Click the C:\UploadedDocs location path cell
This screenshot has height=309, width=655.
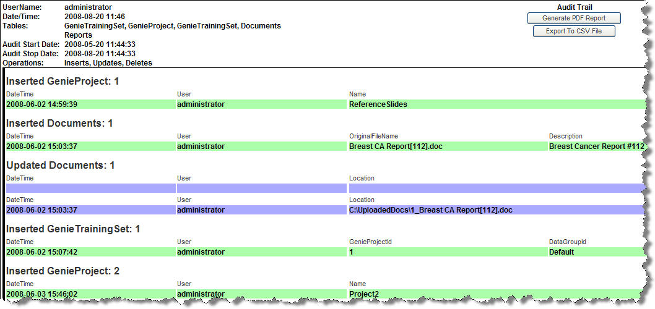coord(431,210)
